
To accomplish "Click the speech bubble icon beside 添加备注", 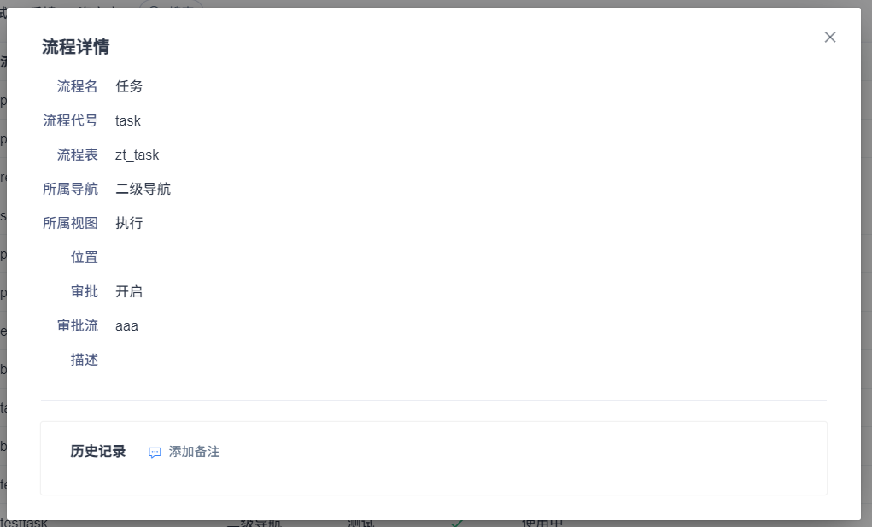I will tap(155, 453).
